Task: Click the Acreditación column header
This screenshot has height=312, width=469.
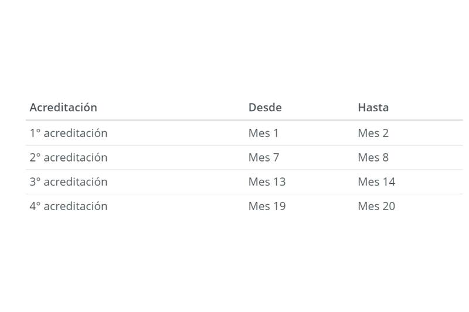Action: click(x=63, y=108)
